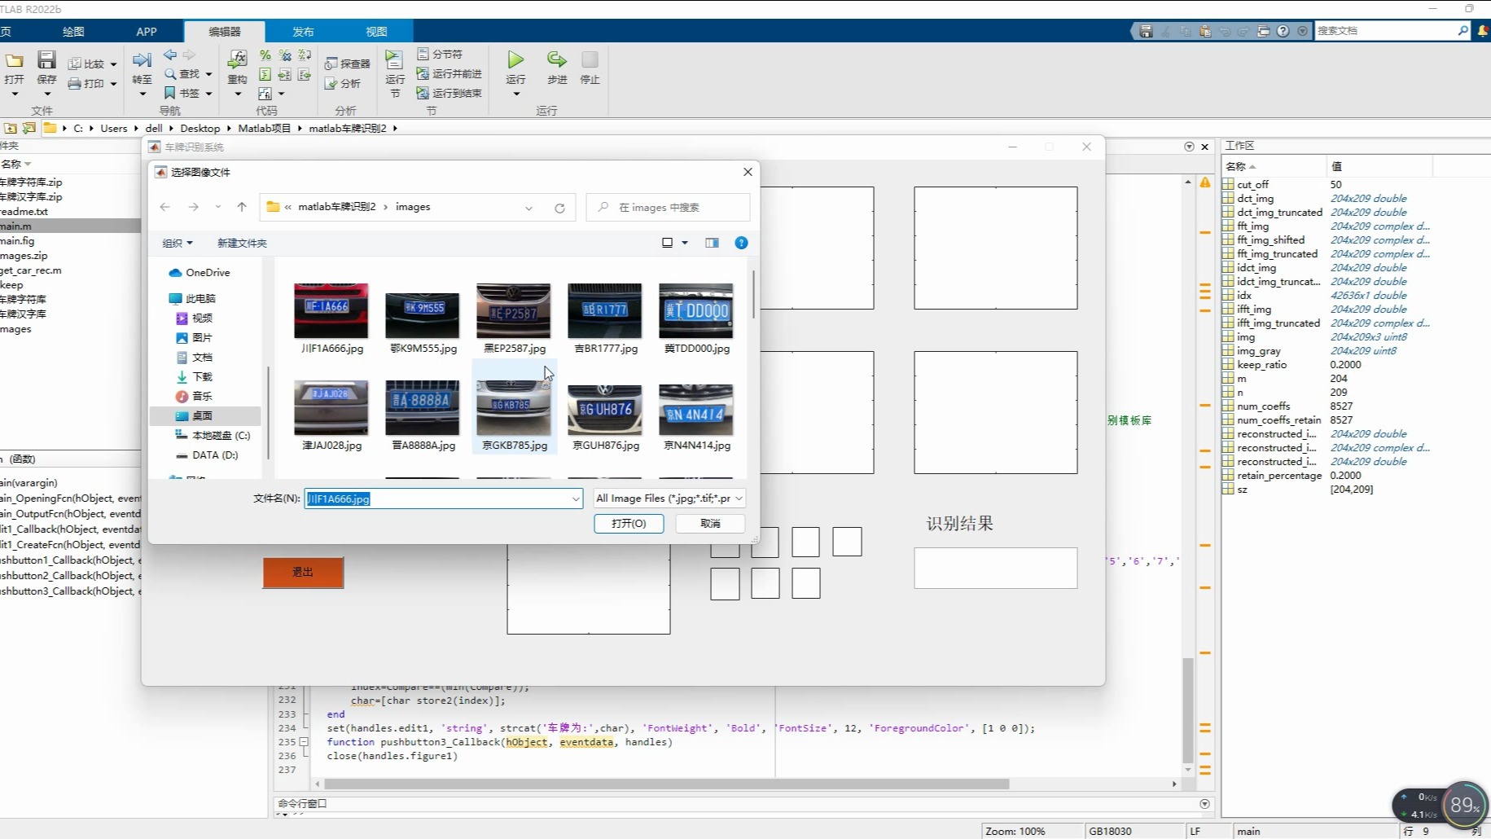Image resolution: width=1491 pixels, height=839 pixels.
Task: Open the 书签 (Bookmark) dropdown arrow
Action: 209,94
